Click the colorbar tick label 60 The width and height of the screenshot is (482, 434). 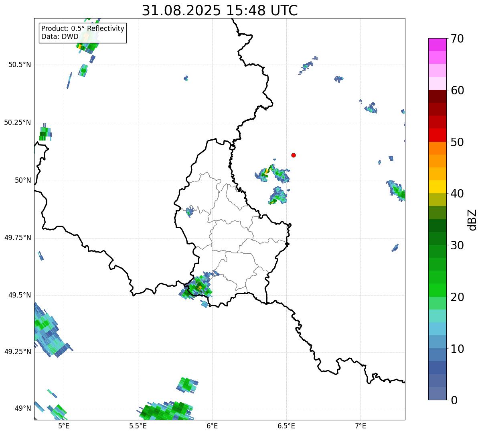(x=457, y=90)
